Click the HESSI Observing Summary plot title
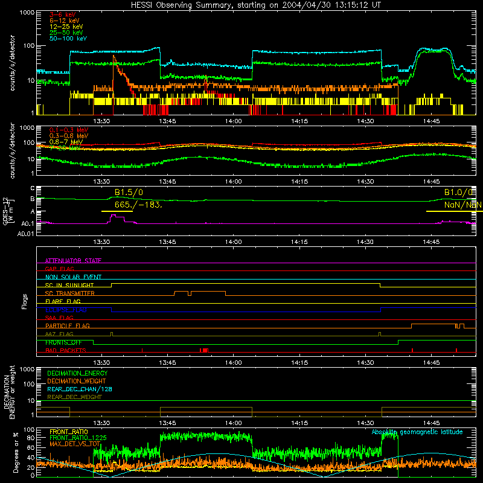483x483 pixels. tap(256, 5)
